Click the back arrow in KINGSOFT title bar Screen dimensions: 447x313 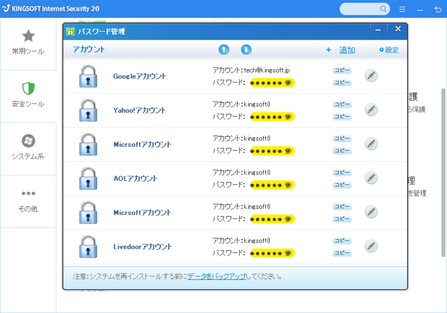click(x=438, y=9)
